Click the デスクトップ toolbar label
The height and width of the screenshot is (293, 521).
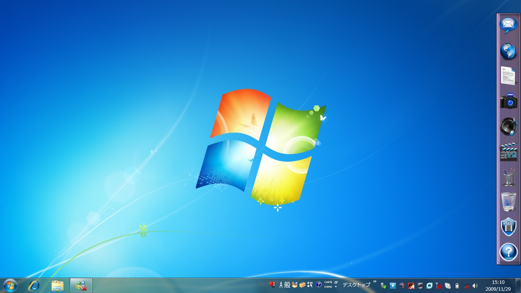(356, 285)
